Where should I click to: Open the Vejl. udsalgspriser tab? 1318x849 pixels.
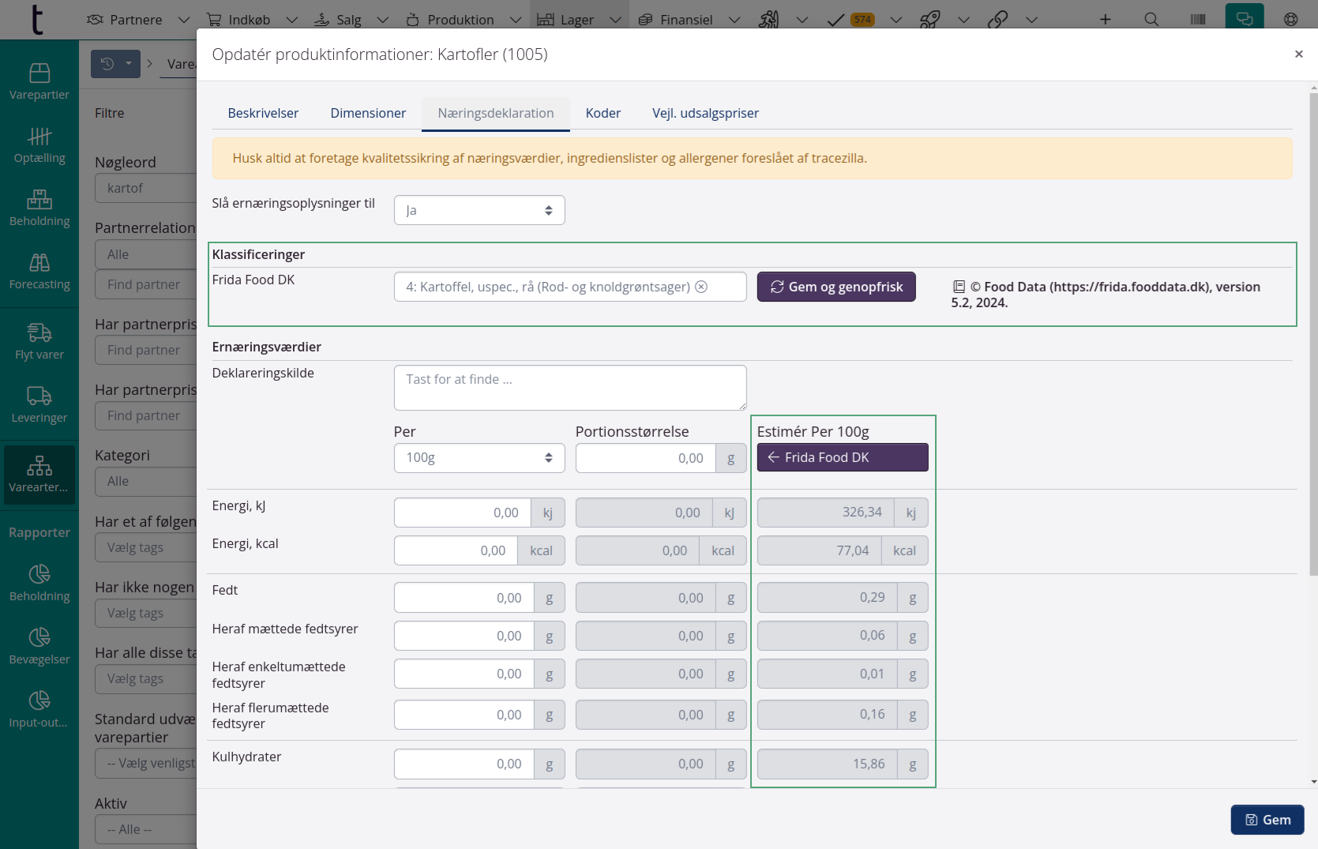[705, 113]
